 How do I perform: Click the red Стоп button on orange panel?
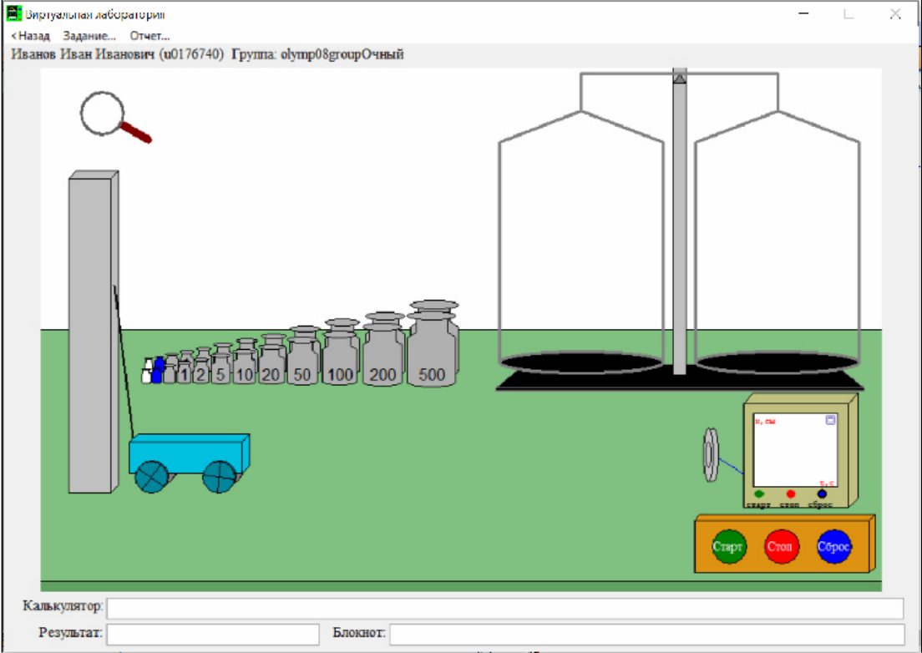[x=782, y=547]
